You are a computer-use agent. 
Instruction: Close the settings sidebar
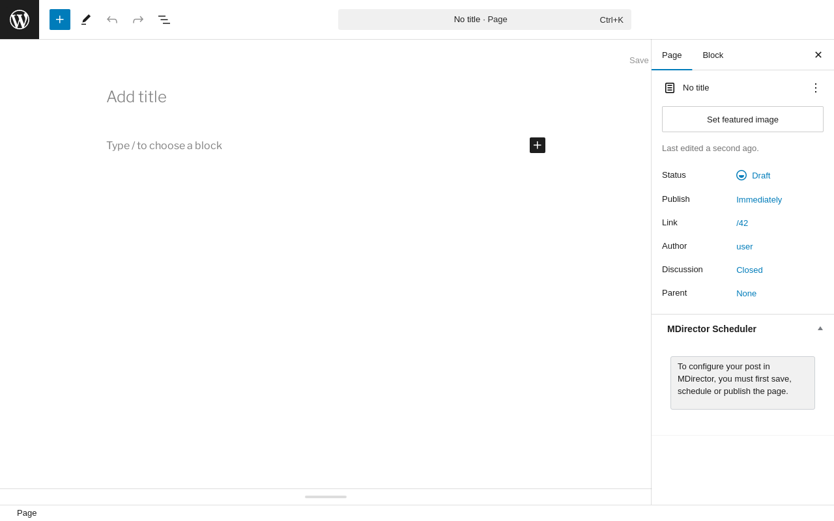pyautogui.click(x=818, y=55)
